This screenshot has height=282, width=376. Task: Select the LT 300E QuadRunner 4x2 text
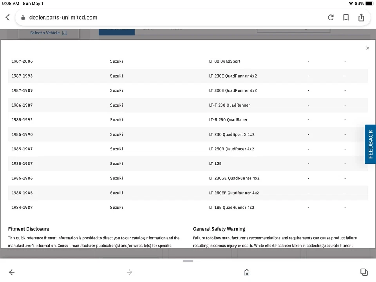click(x=233, y=90)
